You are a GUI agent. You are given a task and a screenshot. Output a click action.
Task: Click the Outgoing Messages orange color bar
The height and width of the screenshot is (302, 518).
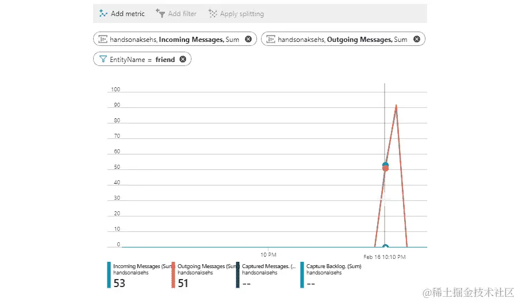click(173, 275)
